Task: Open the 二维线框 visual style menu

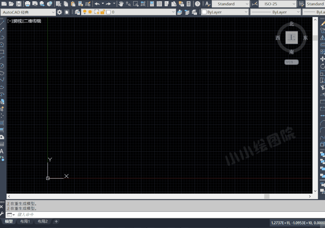Action: [x=32, y=21]
